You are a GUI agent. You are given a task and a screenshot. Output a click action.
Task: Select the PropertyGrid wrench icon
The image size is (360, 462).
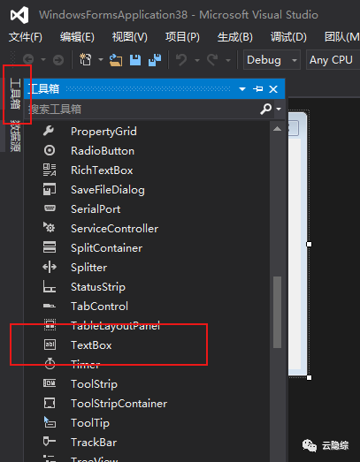pyautogui.click(x=49, y=131)
